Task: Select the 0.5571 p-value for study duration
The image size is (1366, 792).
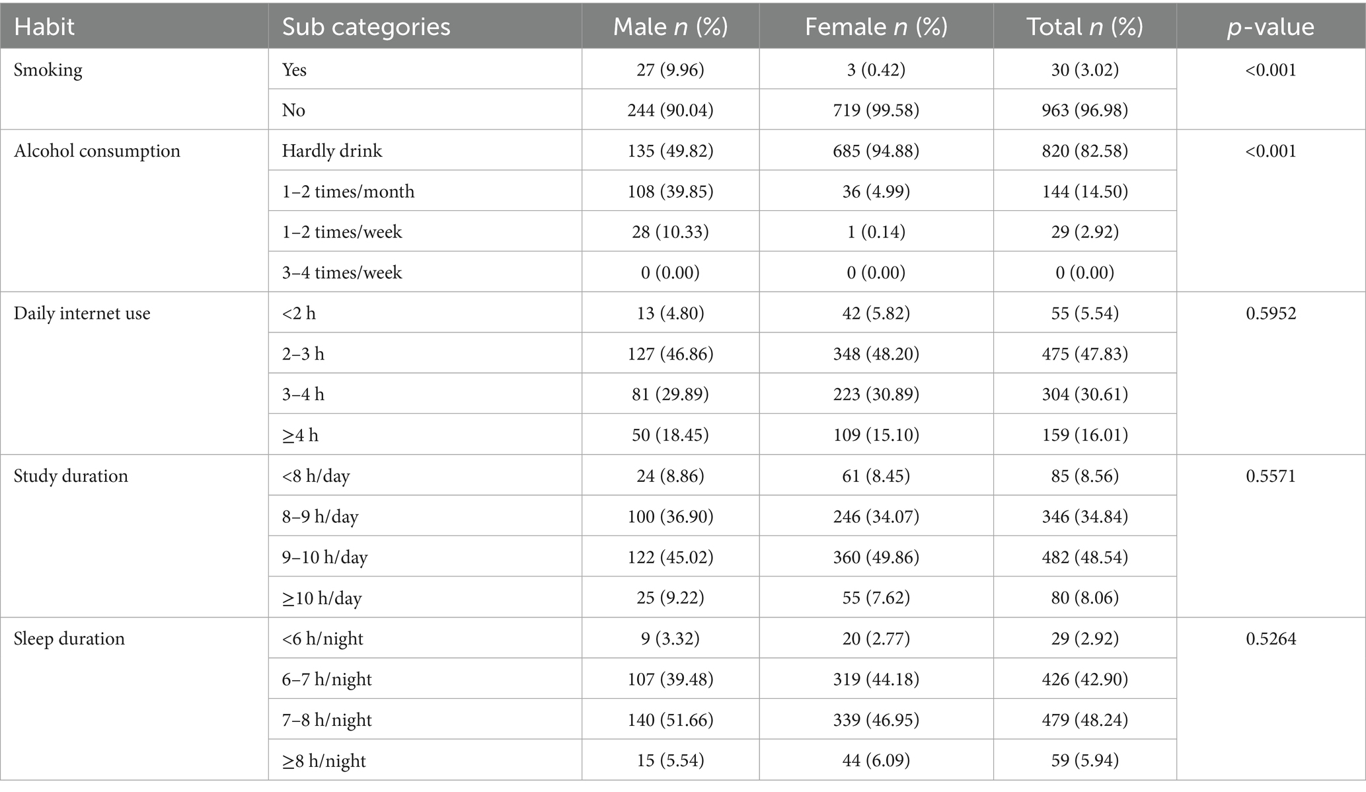Action: (x=1270, y=476)
